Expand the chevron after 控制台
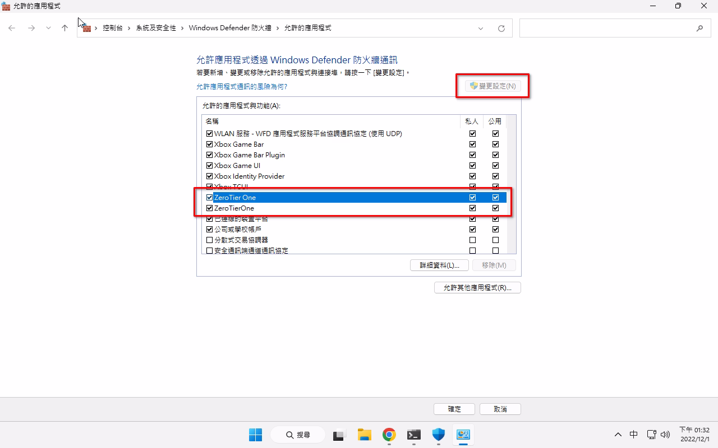 tap(129, 28)
